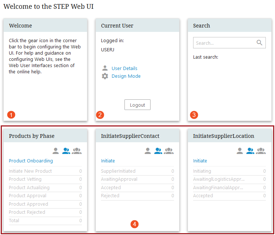Image resolution: width=275 pixels, height=235 pixels.
Task: Select the Total row in Products by Phase
Action: (x=45, y=221)
